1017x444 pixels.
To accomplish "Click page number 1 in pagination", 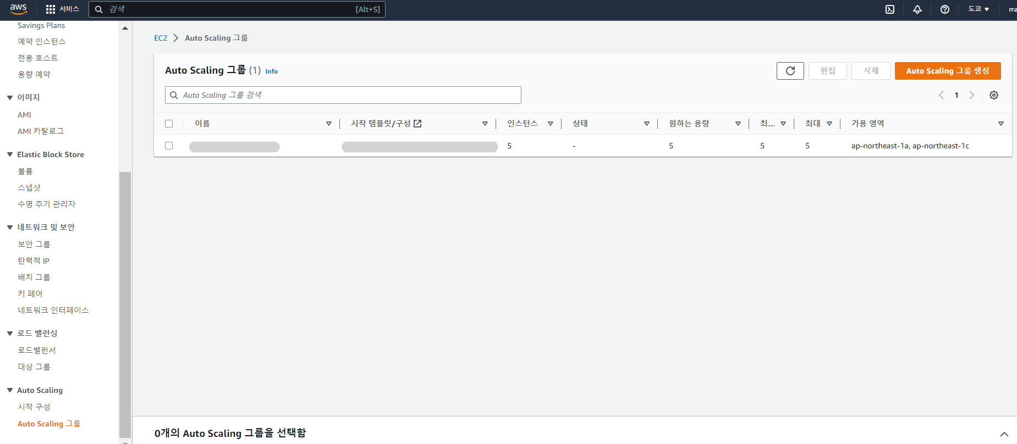I will click(x=956, y=95).
